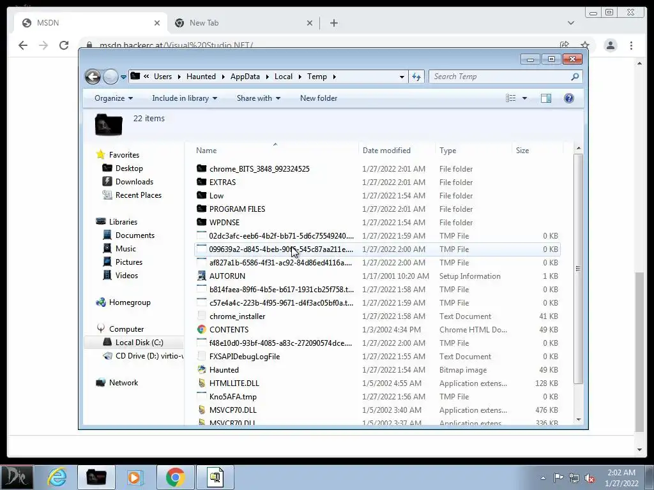Image resolution: width=654 pixels, height=490 pixels.
Task: Reload the MSDN page in Chrome
Action: (64, 45)
